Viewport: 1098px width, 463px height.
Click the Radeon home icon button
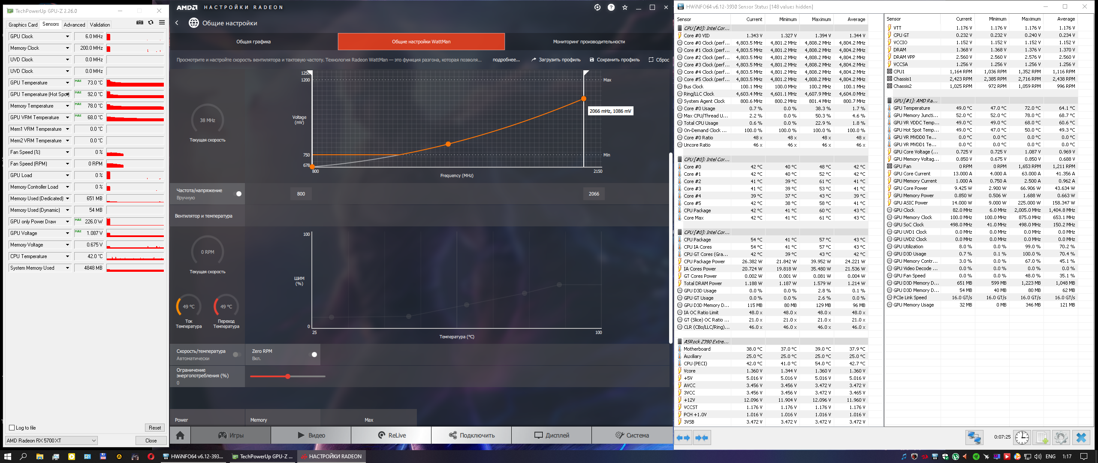180,435
